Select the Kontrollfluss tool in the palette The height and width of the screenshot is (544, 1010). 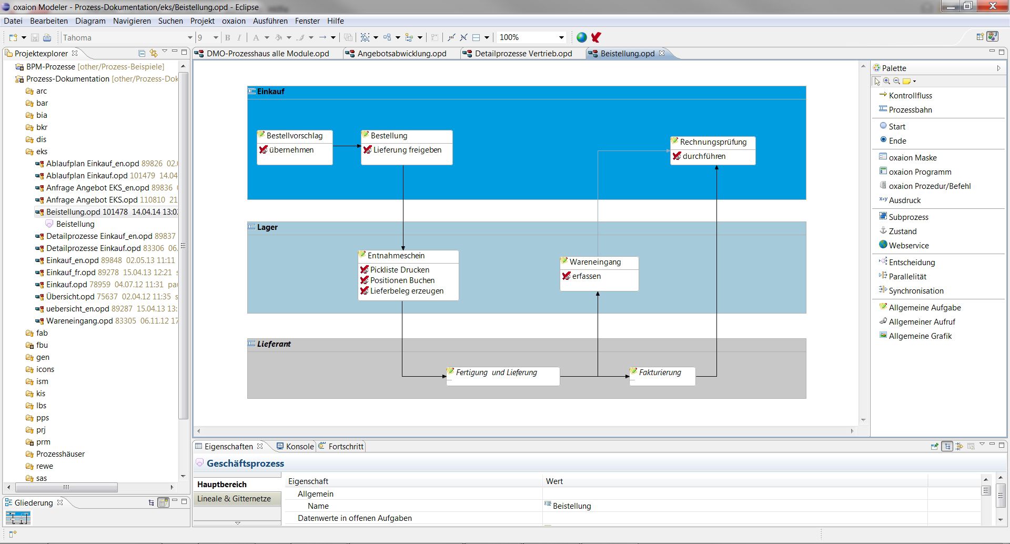pos(910,96)
